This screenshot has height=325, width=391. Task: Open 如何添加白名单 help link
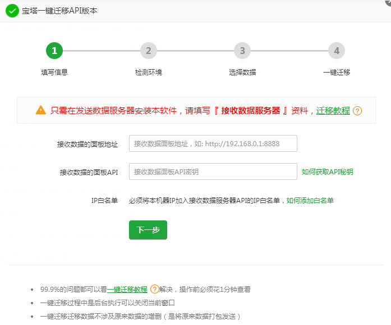click(x=310, y=200)
